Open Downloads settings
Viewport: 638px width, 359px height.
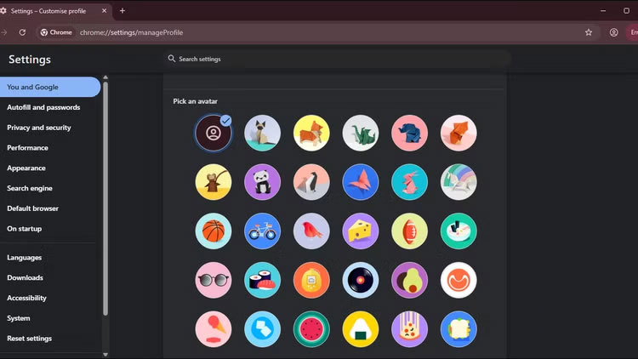tap(26, 277)
